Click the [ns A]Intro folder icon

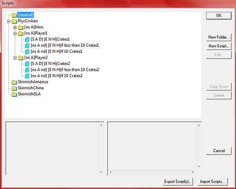point(21,27)
